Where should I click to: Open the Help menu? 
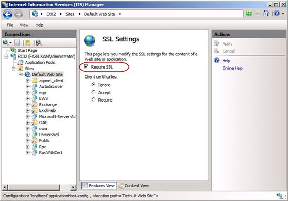(x=39, y=25)
